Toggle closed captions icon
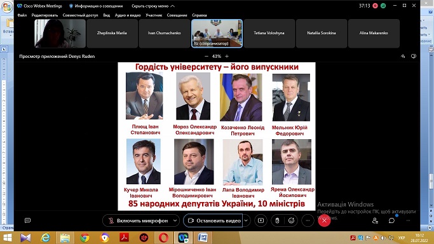Screen dimensions: 434x244 point(27,220)
